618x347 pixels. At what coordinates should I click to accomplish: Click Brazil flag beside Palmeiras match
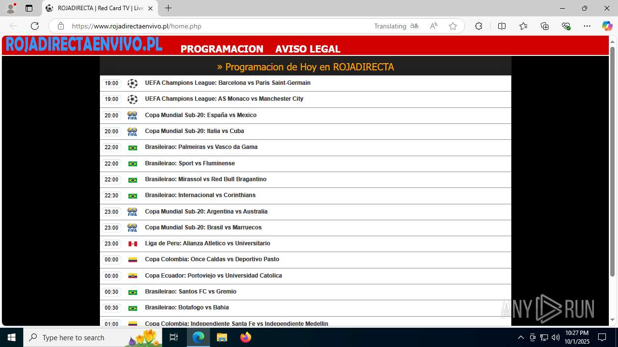[x=132, y=148]
